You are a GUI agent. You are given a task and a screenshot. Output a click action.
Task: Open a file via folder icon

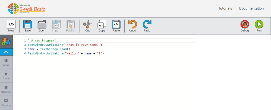pos(42,26)
